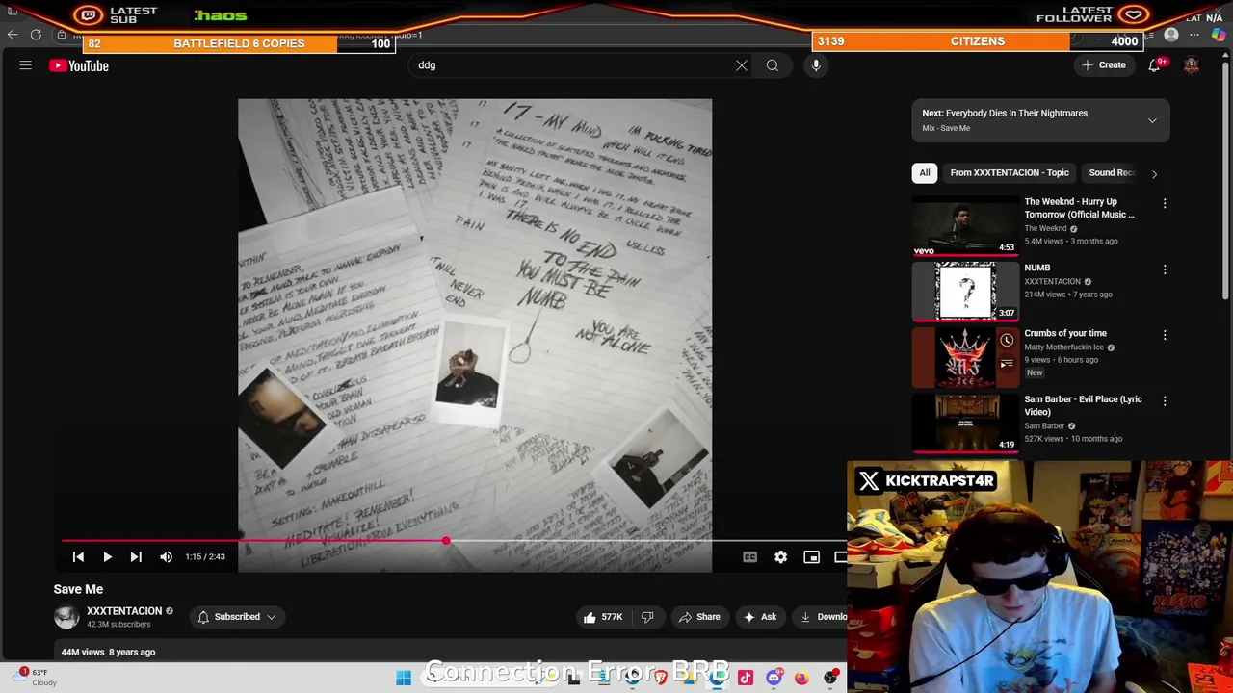Click the Create button
Image resolution: width=1233 pixels, height=693 pixels.
[1104, 65]
